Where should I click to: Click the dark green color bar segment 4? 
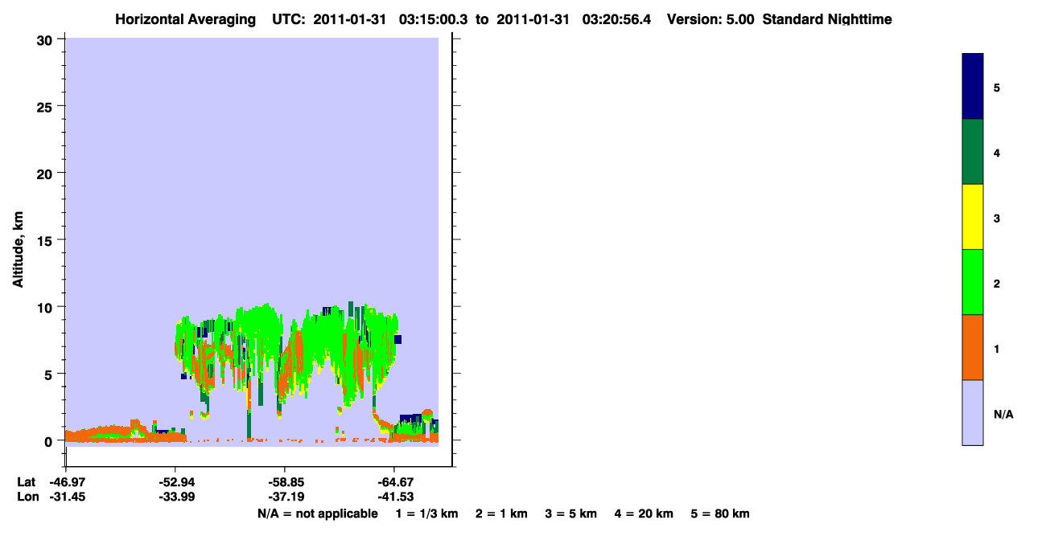[973, 152]
